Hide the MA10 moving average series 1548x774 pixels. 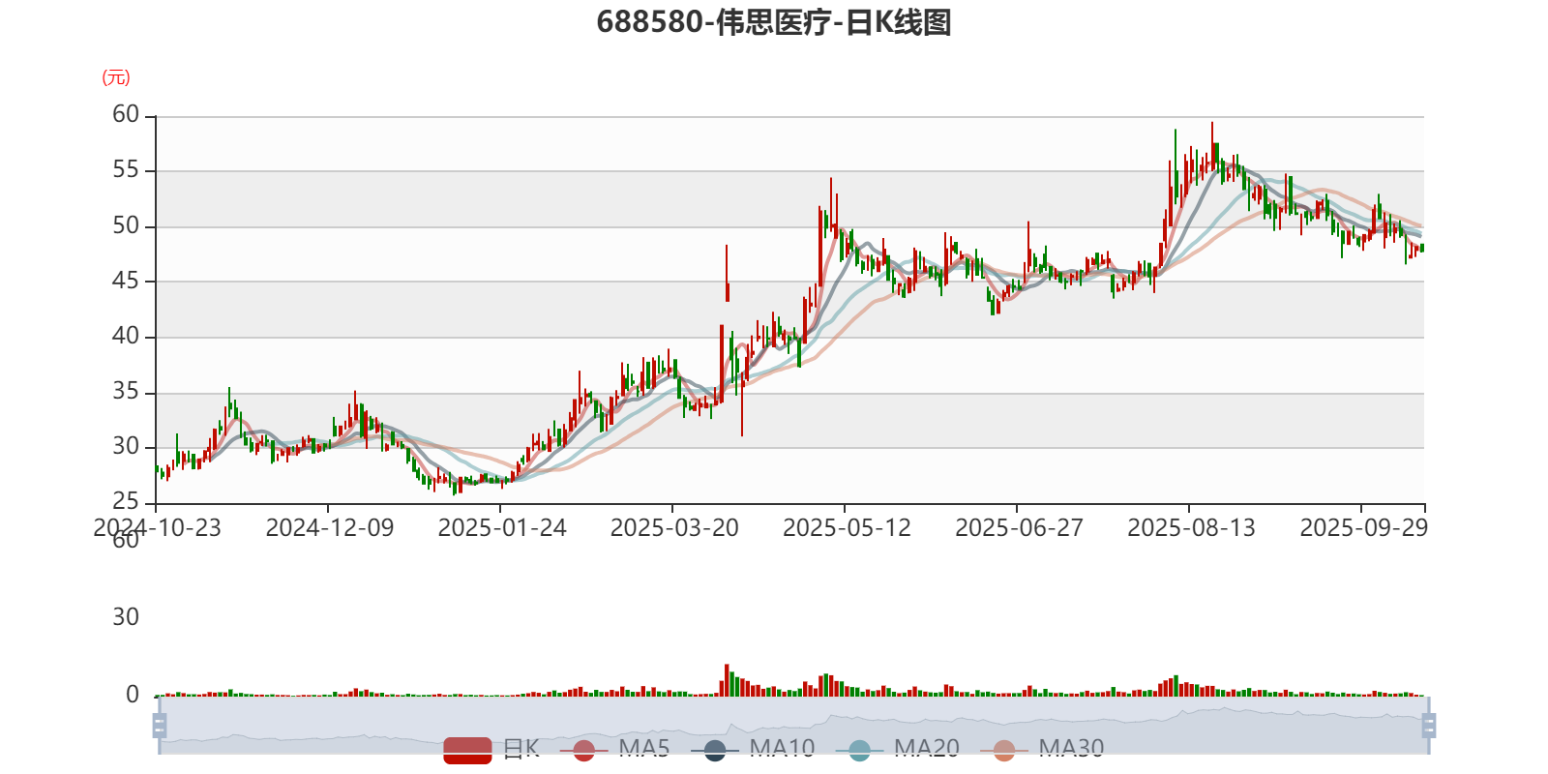point(753,749)
